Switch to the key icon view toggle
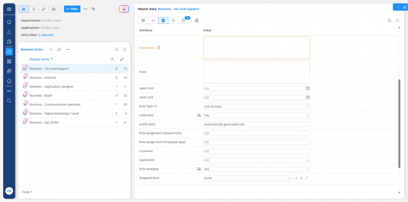Image resolution: width=408 pixels, height=202 pixels. pos(44,9)
